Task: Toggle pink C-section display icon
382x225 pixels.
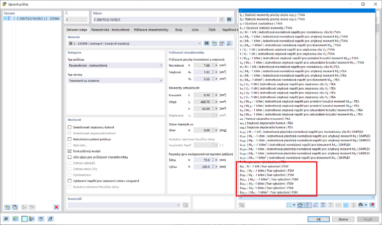Action: 316,205
